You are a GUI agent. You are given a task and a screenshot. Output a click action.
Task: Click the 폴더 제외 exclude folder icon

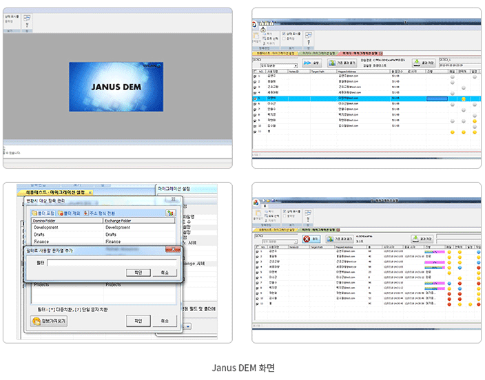61,213
